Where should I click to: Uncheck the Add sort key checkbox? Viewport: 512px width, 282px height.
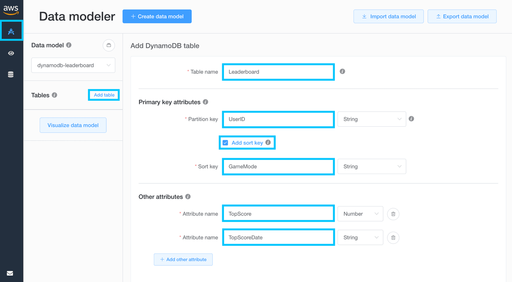coord(225,142)
